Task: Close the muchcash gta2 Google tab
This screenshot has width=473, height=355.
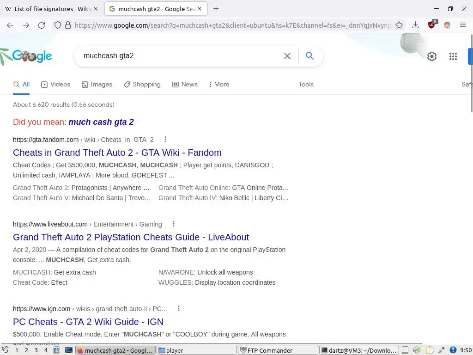Action: click(x=200, y=9)
